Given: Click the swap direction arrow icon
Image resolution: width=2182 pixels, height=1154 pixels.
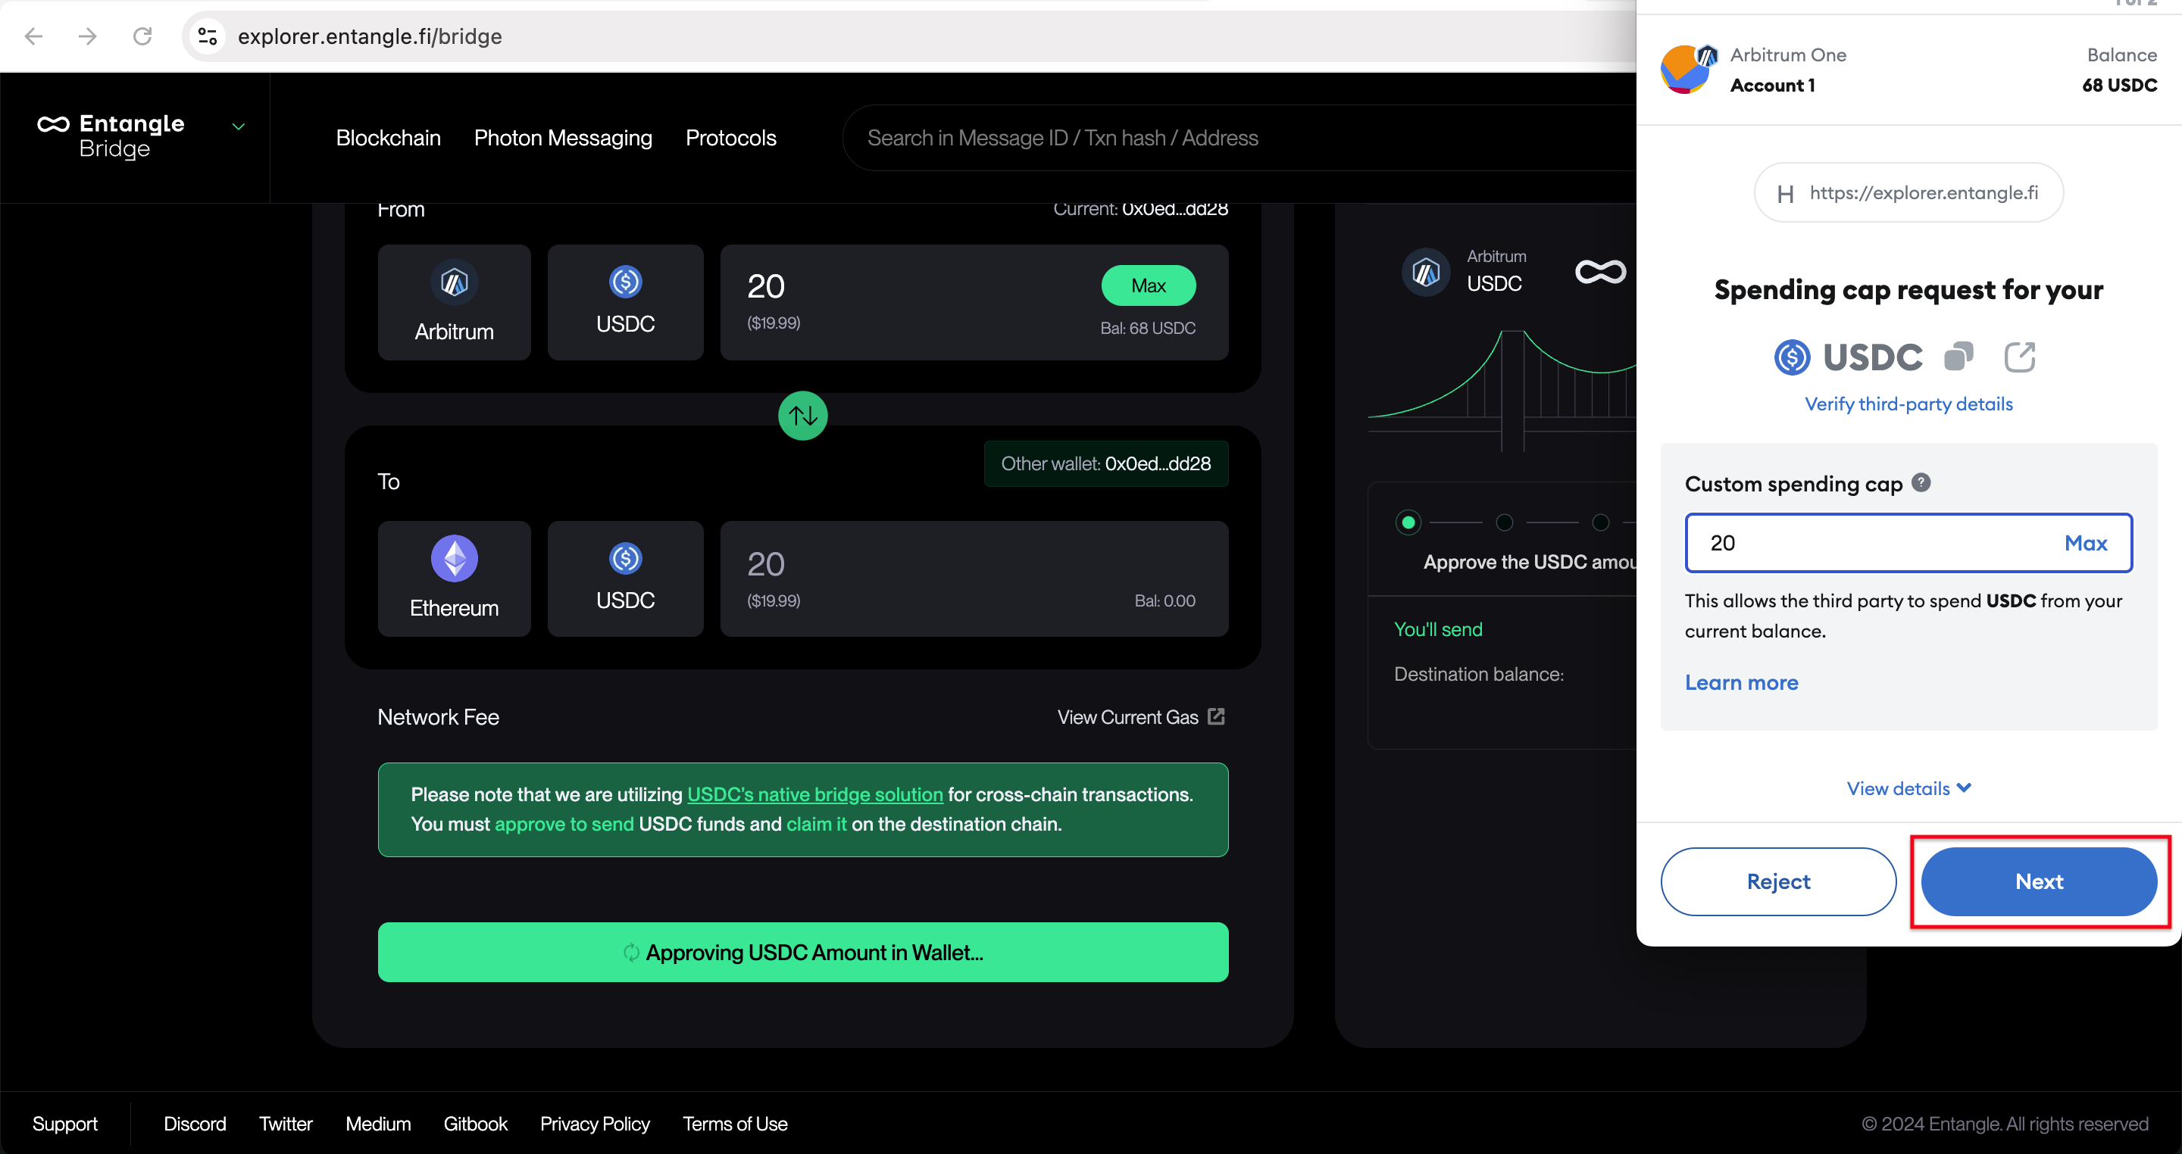Looking at the screenshot, I should [802, 416].
